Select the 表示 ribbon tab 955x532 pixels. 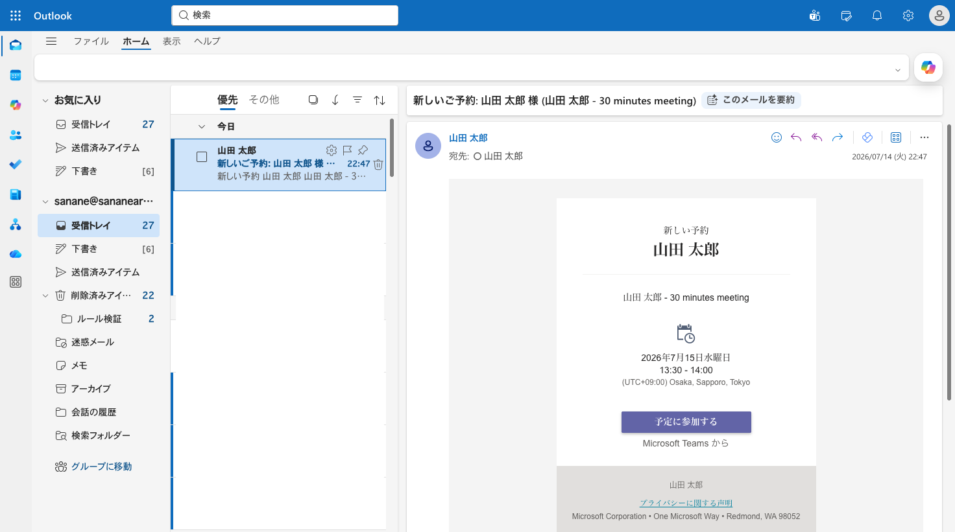click(x=171, y=41)
